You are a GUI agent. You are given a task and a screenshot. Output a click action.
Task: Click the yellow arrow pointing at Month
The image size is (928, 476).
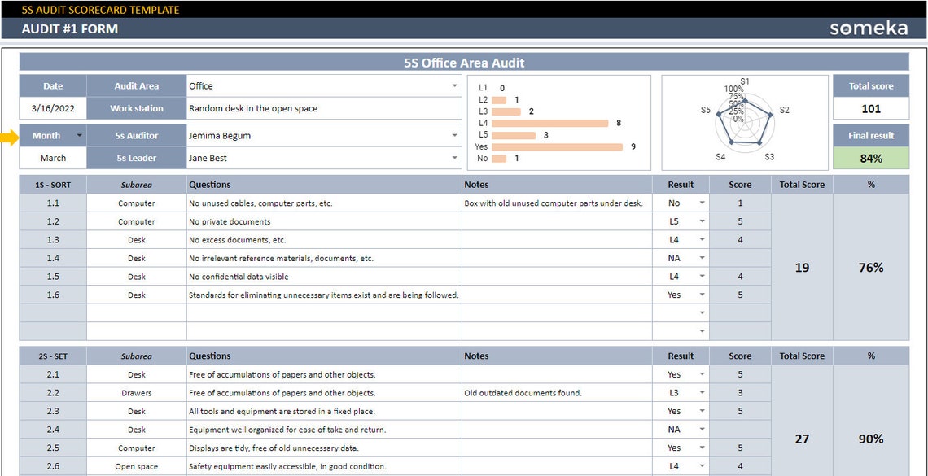point(10,135)
